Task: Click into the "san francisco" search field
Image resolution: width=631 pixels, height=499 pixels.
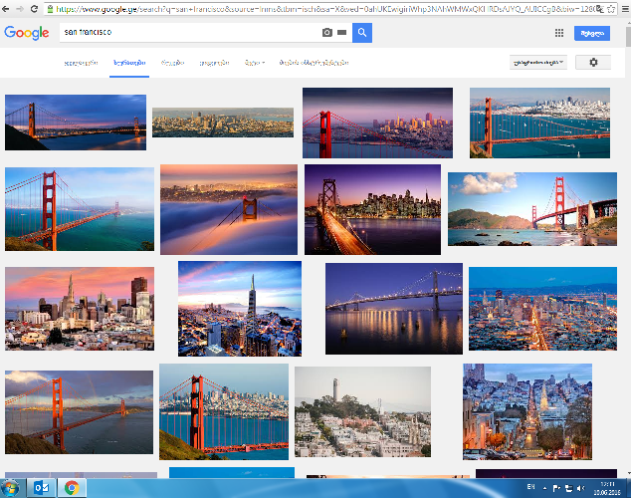Action: coord(189,32)
